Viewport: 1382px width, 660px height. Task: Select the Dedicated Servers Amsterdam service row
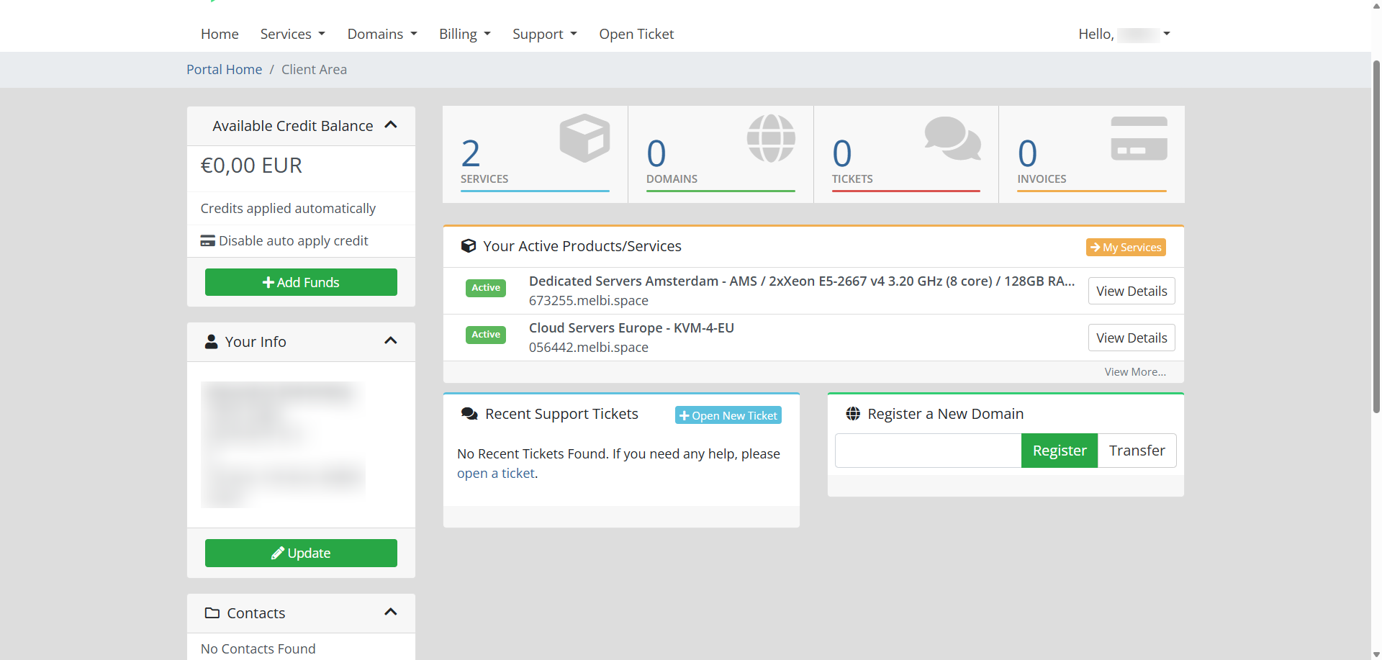coord(813,291)
